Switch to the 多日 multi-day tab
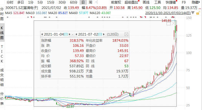 pos(20,2)
